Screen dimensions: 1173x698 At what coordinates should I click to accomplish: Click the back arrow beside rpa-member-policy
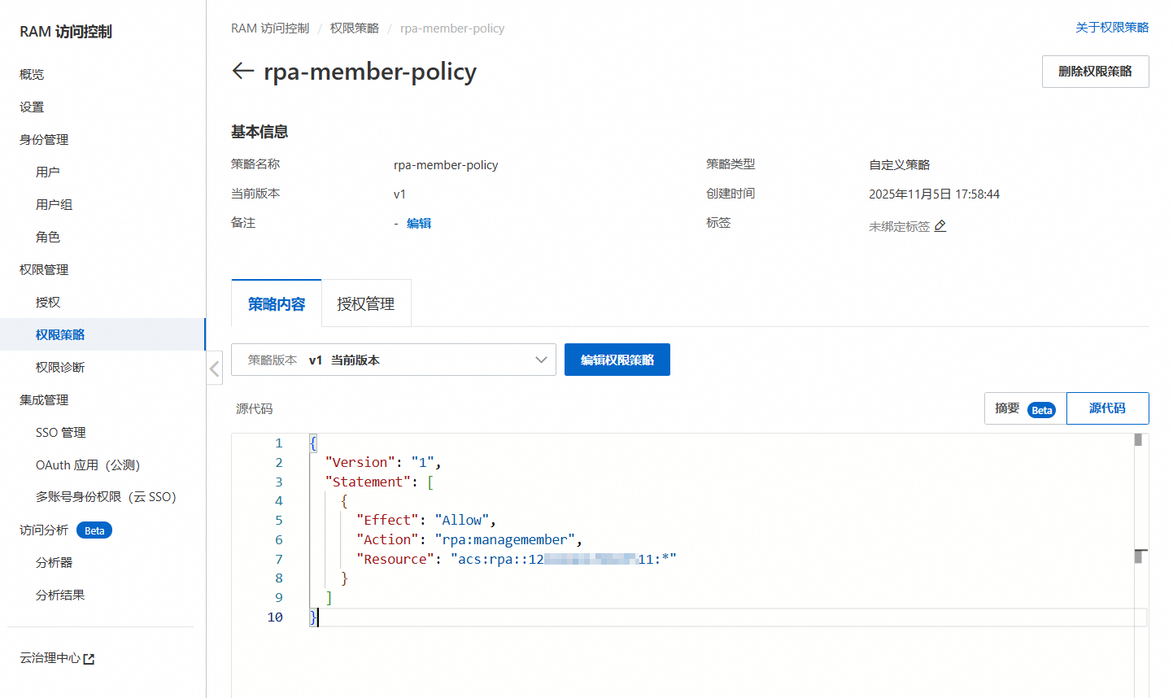point(242,71)
